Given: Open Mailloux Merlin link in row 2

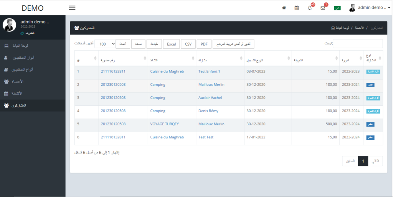Looking at the screenshot, I should pos(211,85).
